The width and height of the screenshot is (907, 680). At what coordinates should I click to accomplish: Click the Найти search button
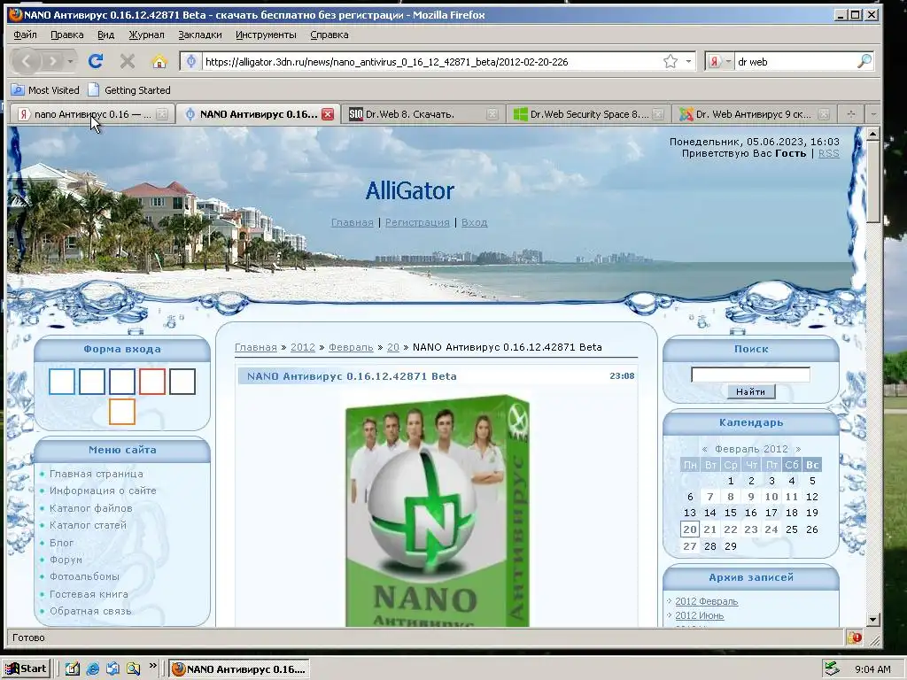click(x=751, y=392)
